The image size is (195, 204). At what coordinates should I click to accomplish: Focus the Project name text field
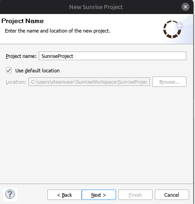click(112, 56)
